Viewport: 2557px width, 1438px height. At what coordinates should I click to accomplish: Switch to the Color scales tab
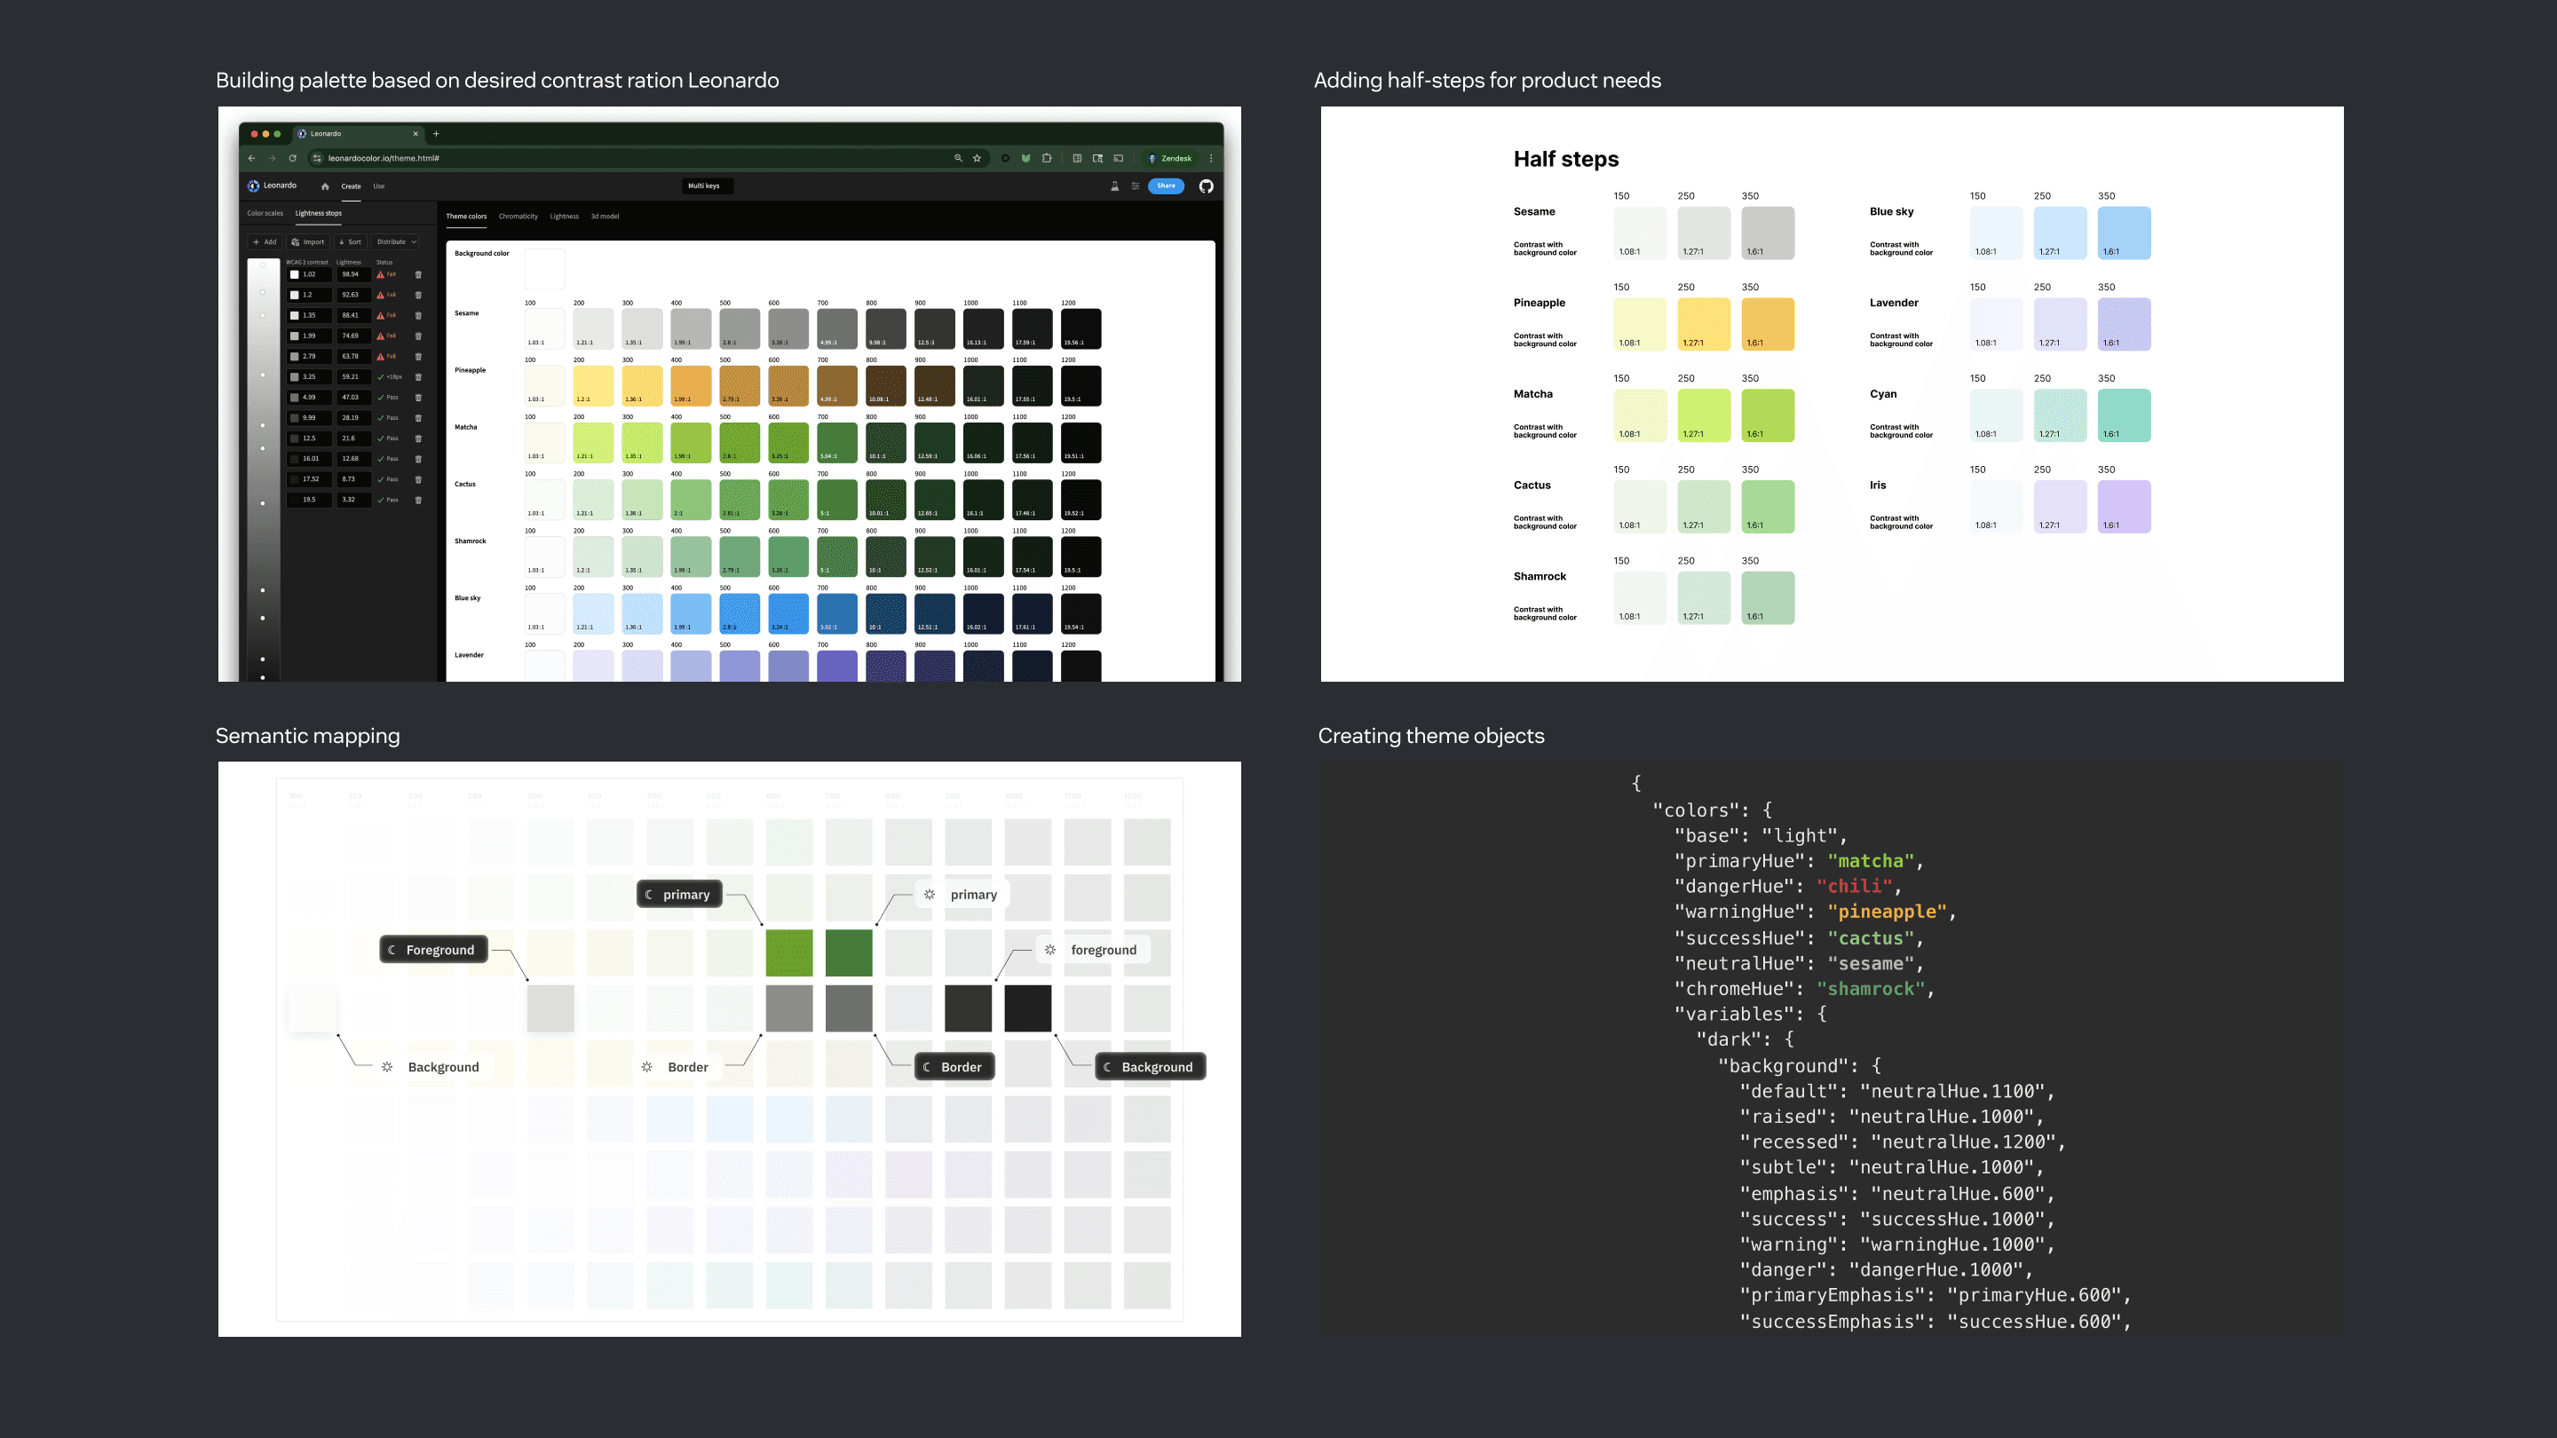pyautogui.click(x=265, y=213)
